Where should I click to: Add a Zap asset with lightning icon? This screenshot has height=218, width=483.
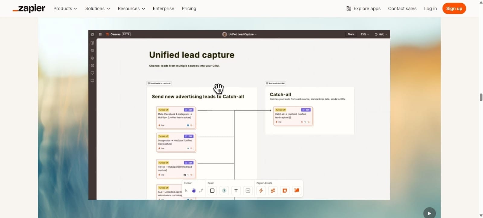pos(261,191)
